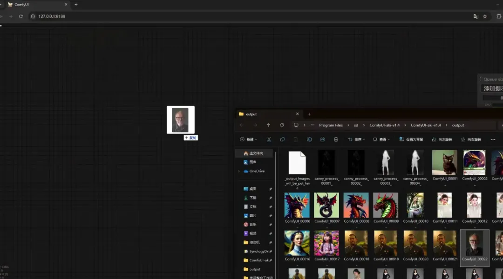Viewport: 503px width, 279px height.
Task: Bookmark this page with the star icon
Action: point(485,16)
